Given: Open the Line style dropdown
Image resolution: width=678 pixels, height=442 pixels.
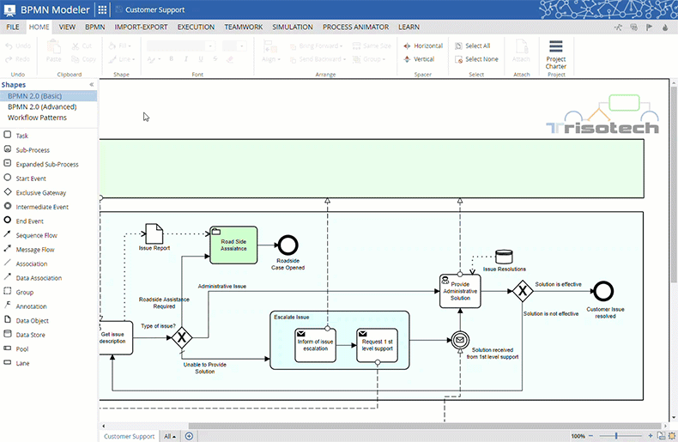Looking at the screenshot, I should (122, 59).
